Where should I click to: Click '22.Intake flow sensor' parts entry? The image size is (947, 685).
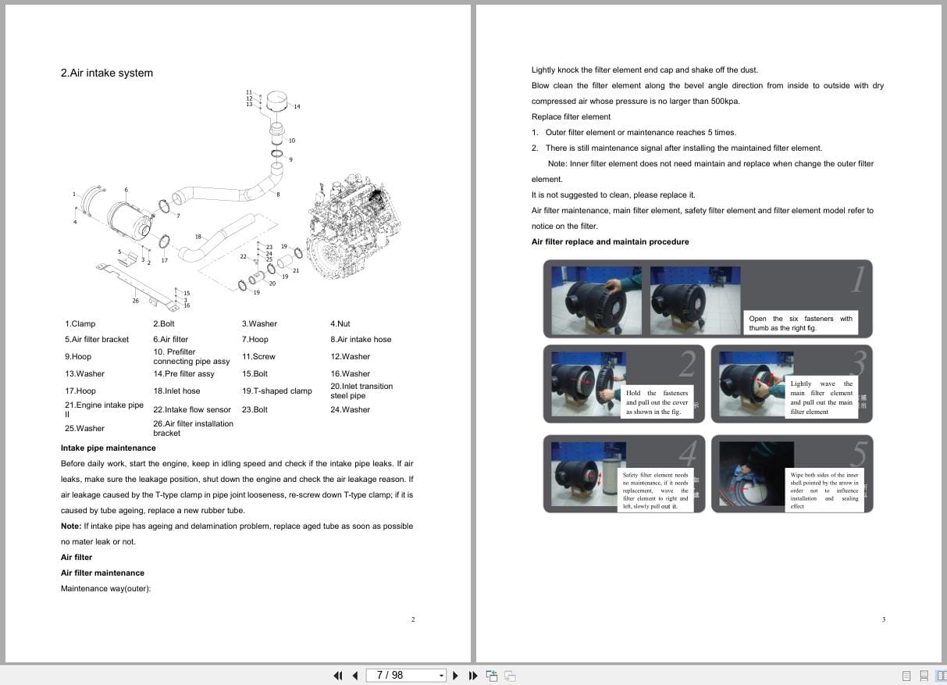coord(192,410)
